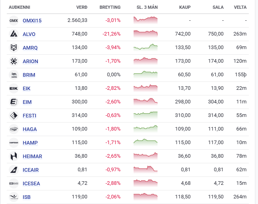This screenshot has height=204, width=258.
Task: Click the EIK three-month sparkline
Action: pyautogui.click(x=146, y=88)
